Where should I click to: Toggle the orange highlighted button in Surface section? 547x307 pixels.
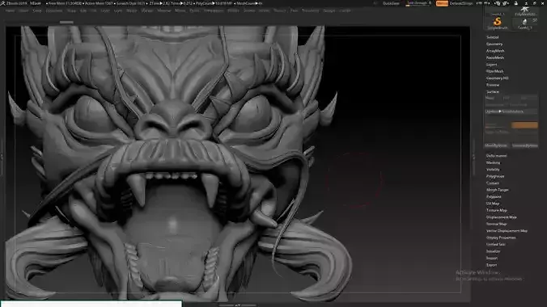pos(524,124)
